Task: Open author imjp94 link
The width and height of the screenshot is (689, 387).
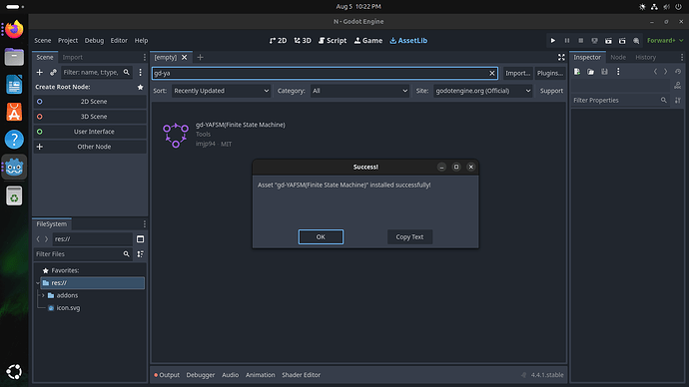Action: click(x=206, y=144)
